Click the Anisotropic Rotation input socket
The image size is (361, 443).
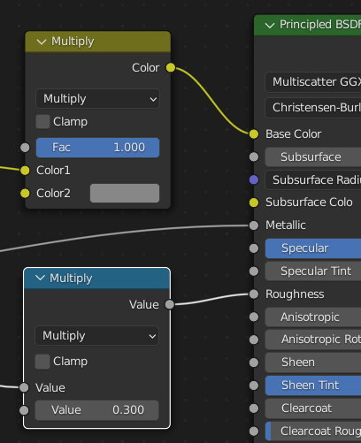click(254, 340)
